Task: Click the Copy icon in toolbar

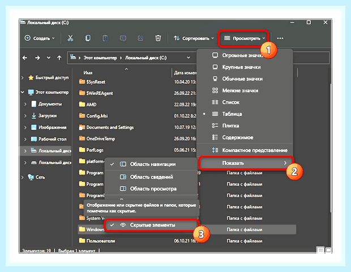Action: click(x=88, y=38)
